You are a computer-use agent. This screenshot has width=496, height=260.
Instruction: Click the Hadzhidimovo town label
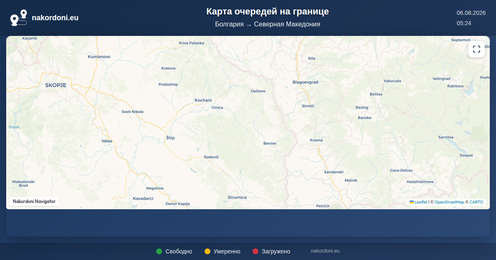click(420, 182)
